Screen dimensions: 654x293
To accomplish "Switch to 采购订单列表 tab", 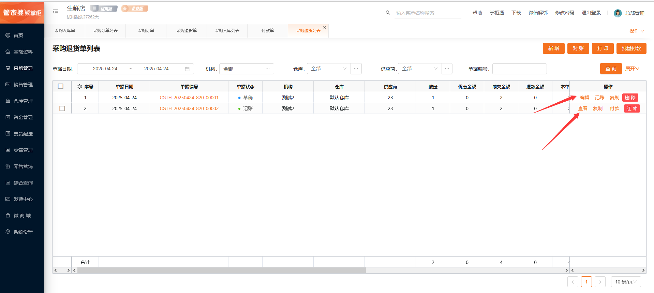I will (x=105, y=31).
